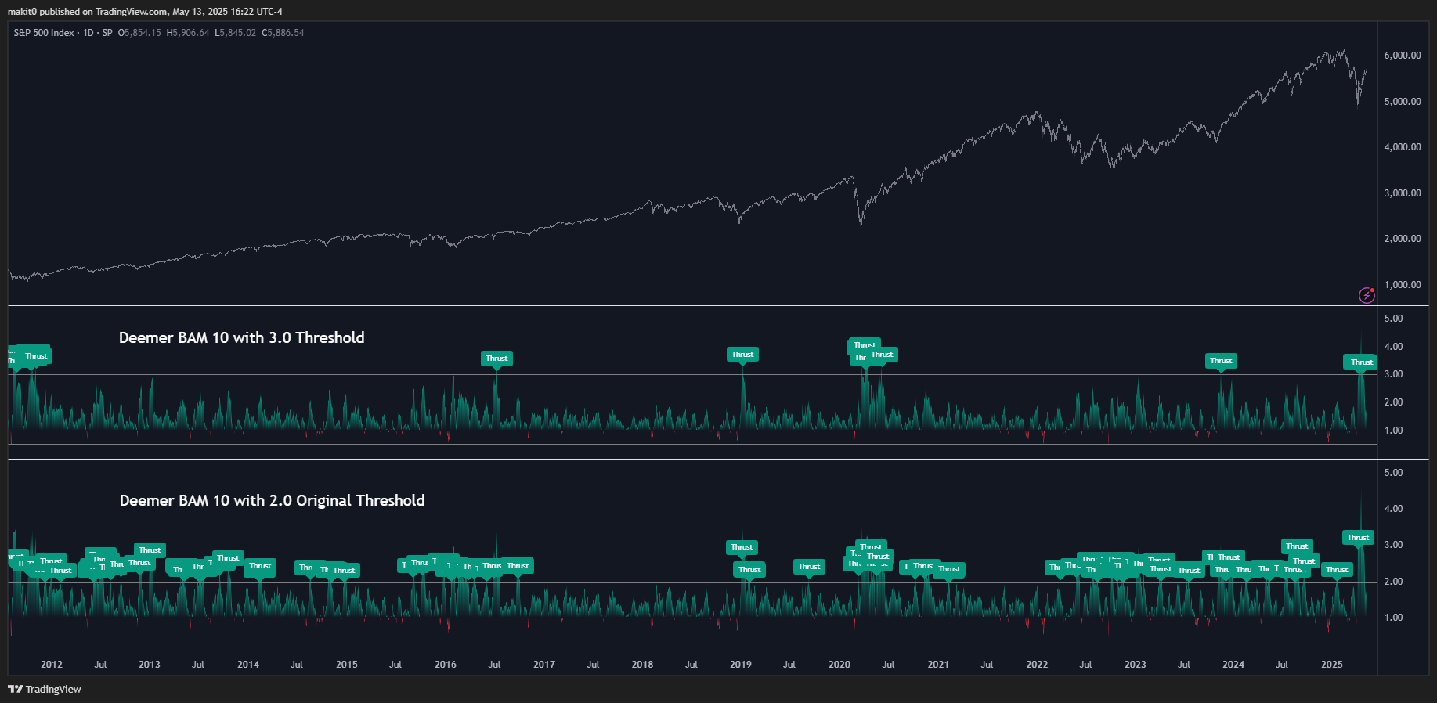Click the makit0 published on TradingView.com header

coord(145,12)
